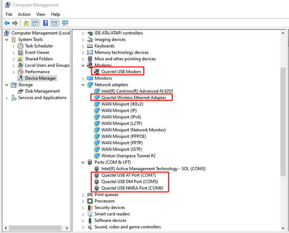The image size is (289, 233).
Task: Select Event Viewer in System Tools
Action: pos(37,53)
